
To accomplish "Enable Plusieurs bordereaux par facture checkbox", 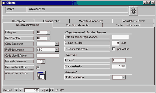I will [x=114, y=49].
